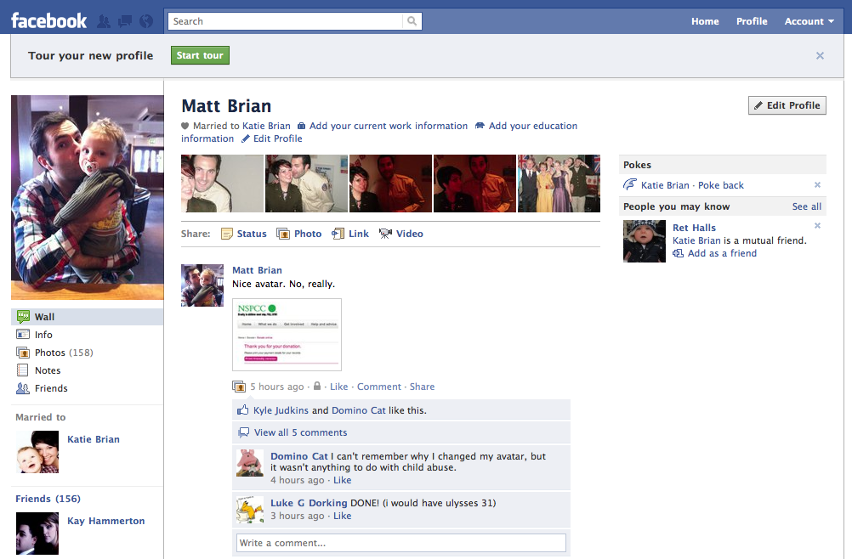
Task: Click the Start tour button
Action: [x=200, y=55]
